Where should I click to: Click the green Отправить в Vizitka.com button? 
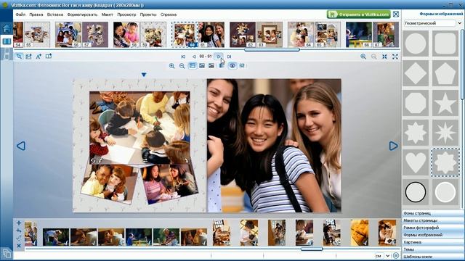tap(359, 14)
